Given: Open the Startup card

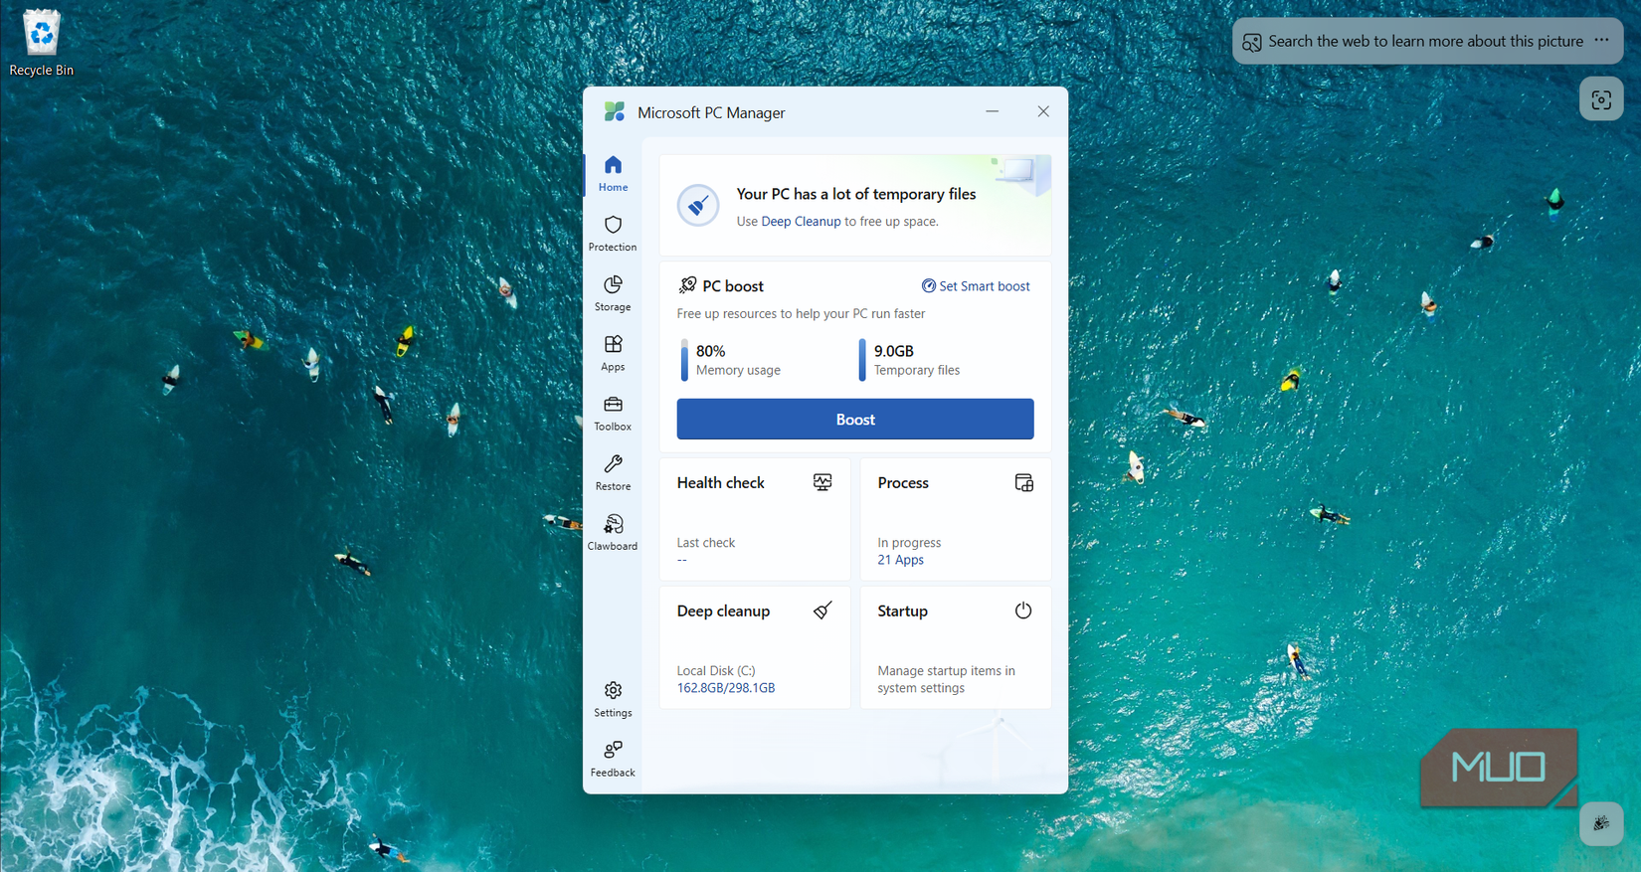Looking at the screenshot, I should 955,647.
